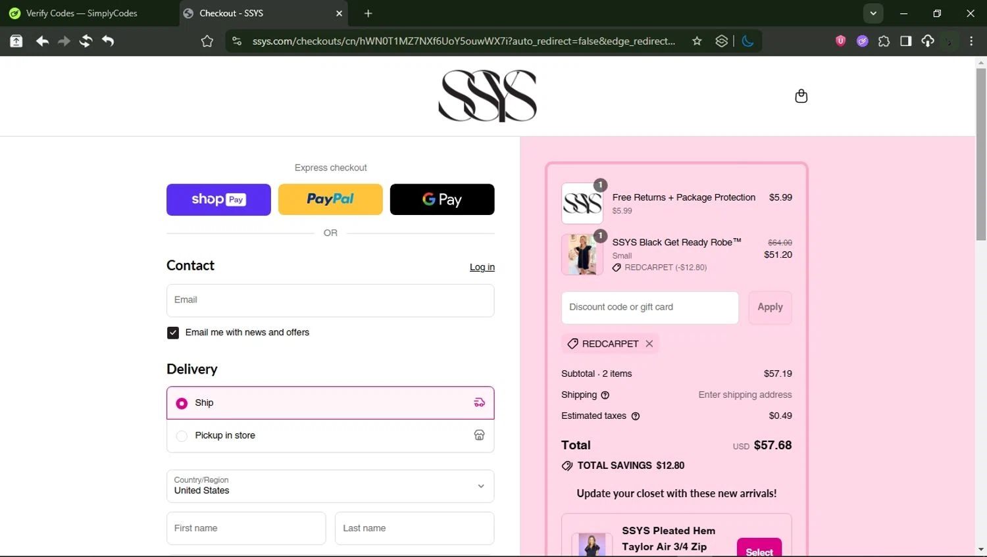Click the REDCARPET applied discount tag
The image size is (987, 557).
(610, 343)
